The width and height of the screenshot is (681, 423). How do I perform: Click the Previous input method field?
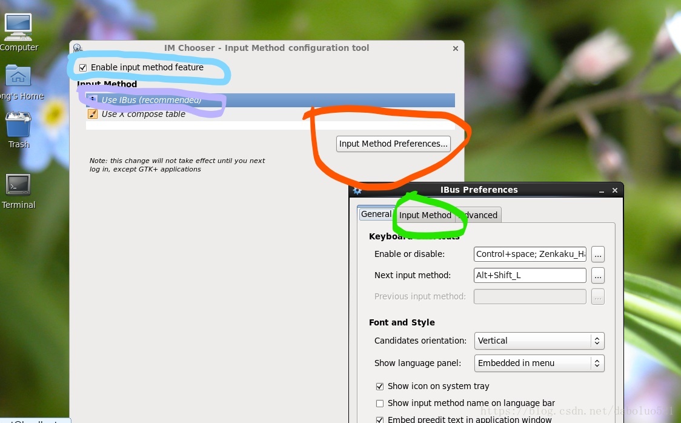tap(530, 296)
